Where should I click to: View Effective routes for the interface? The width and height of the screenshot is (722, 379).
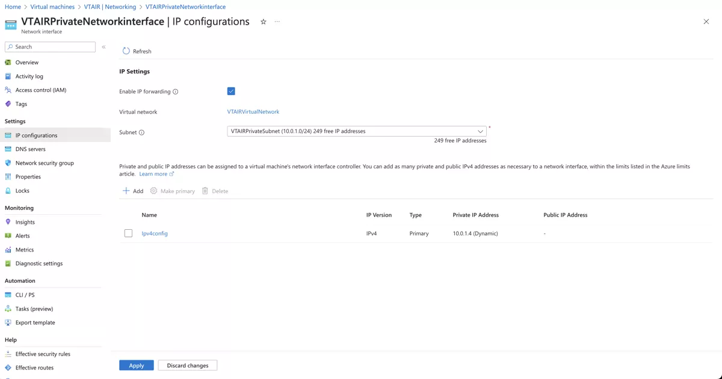[35, 368]
